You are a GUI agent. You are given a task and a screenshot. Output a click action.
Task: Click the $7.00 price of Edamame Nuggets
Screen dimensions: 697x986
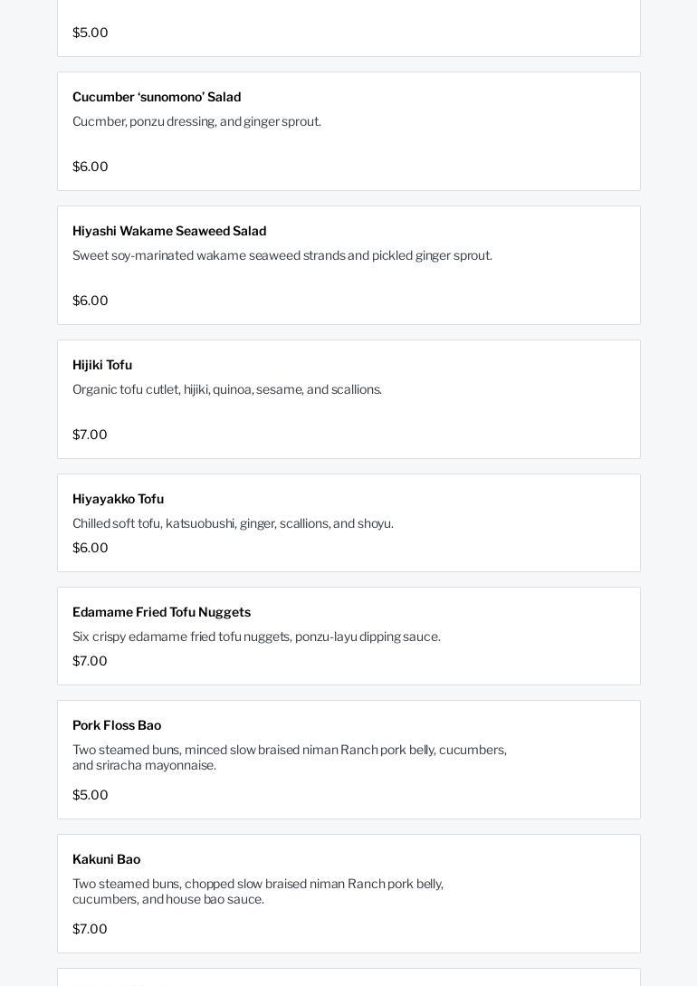pos(90,661)
